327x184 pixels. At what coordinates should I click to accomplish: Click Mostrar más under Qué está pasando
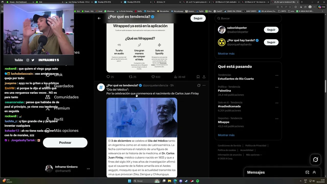click(226, 135)
